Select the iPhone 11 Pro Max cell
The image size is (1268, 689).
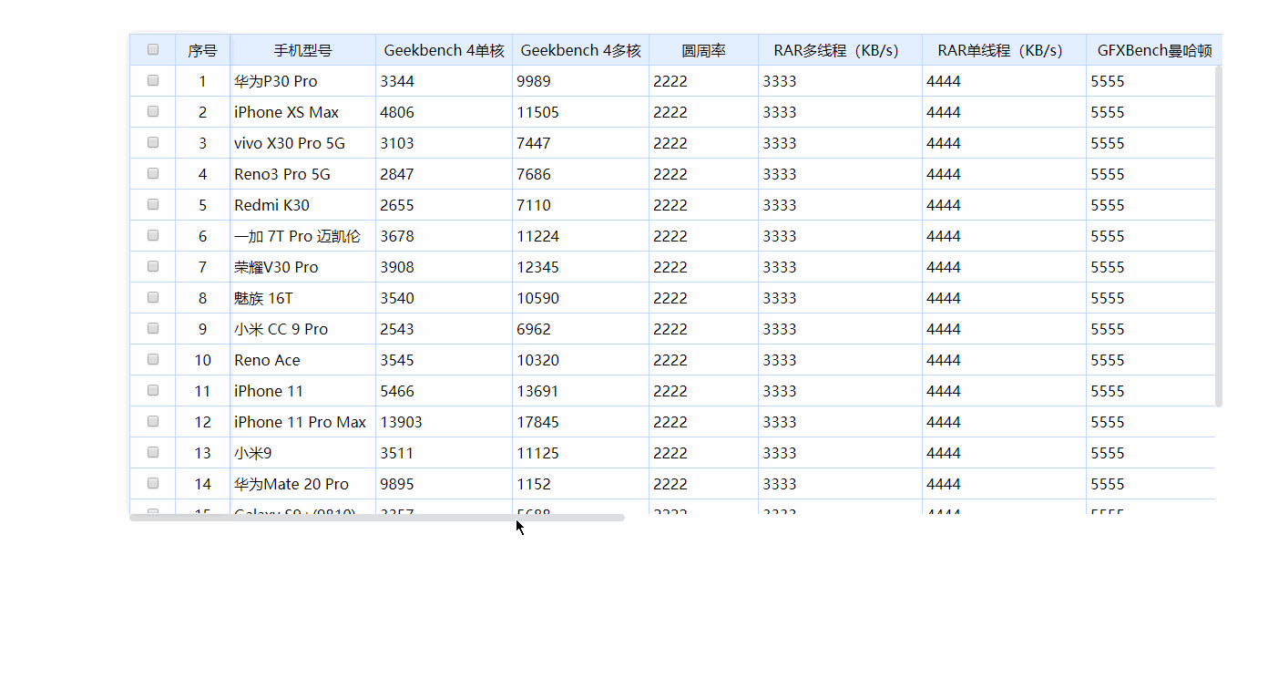pyautogui.click(x=302, y=422)
